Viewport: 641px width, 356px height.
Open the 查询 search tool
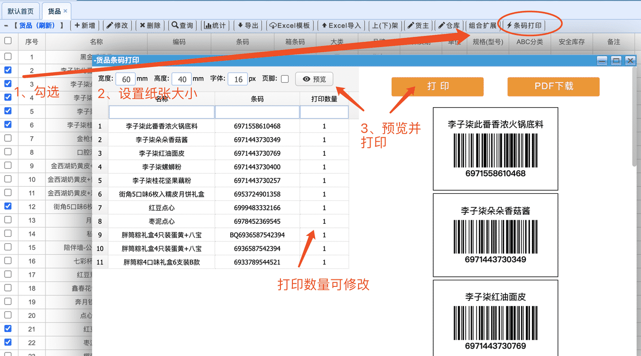(183, 26)
